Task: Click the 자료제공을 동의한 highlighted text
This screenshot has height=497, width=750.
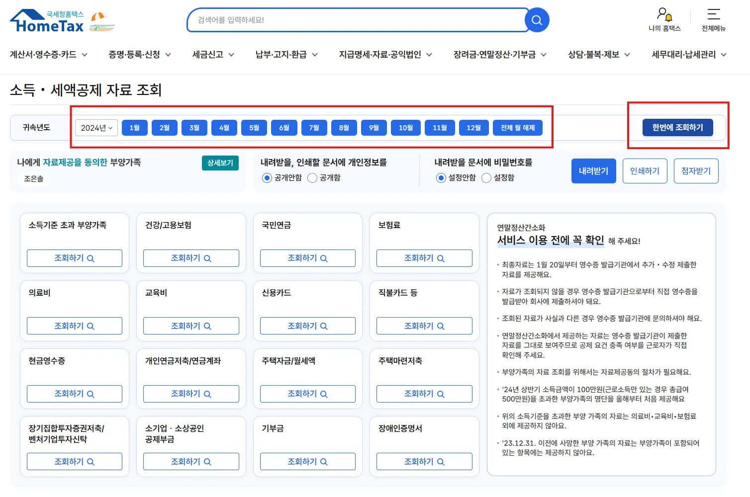Action: coord(75,163)
